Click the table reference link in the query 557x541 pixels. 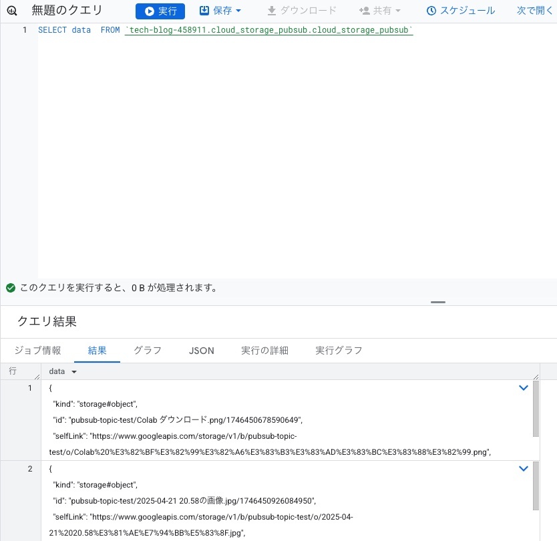[269, 30]
